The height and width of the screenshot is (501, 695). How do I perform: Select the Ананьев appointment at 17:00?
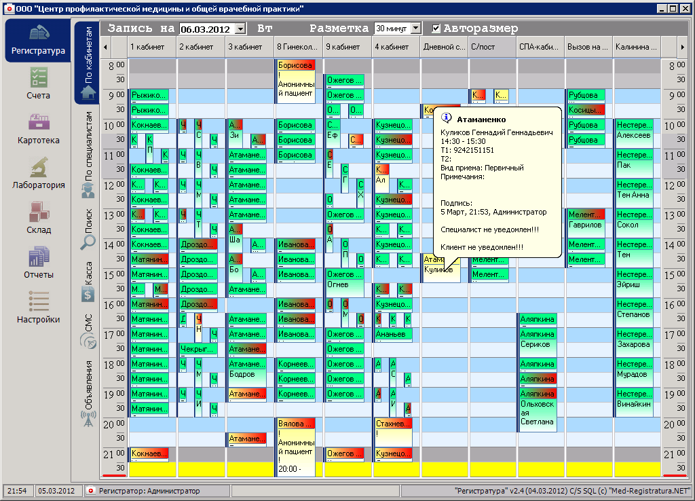[393, 334]
